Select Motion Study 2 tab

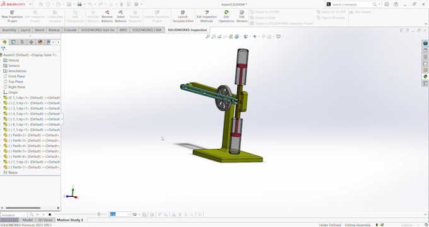coord(70,220)
